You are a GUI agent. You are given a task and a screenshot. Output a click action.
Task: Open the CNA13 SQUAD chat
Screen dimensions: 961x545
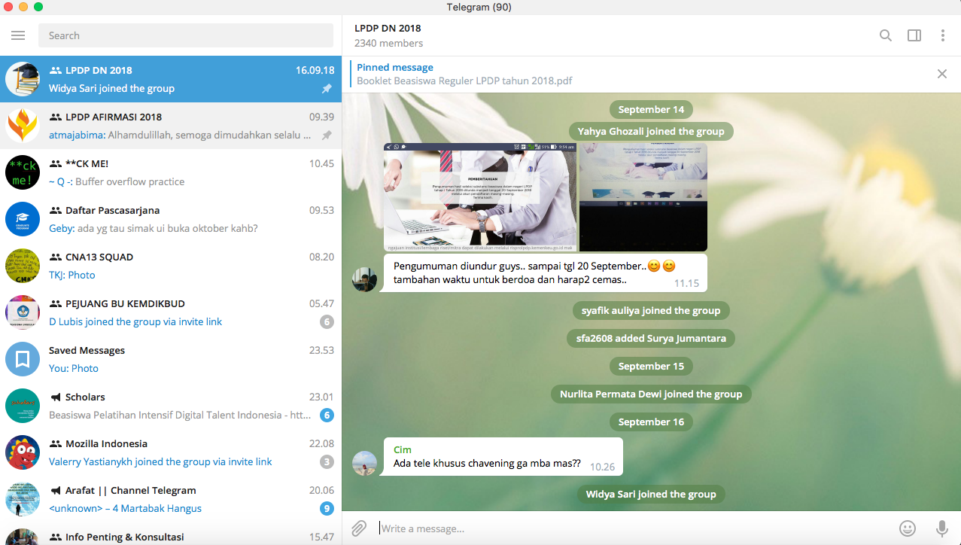(171, 266)
